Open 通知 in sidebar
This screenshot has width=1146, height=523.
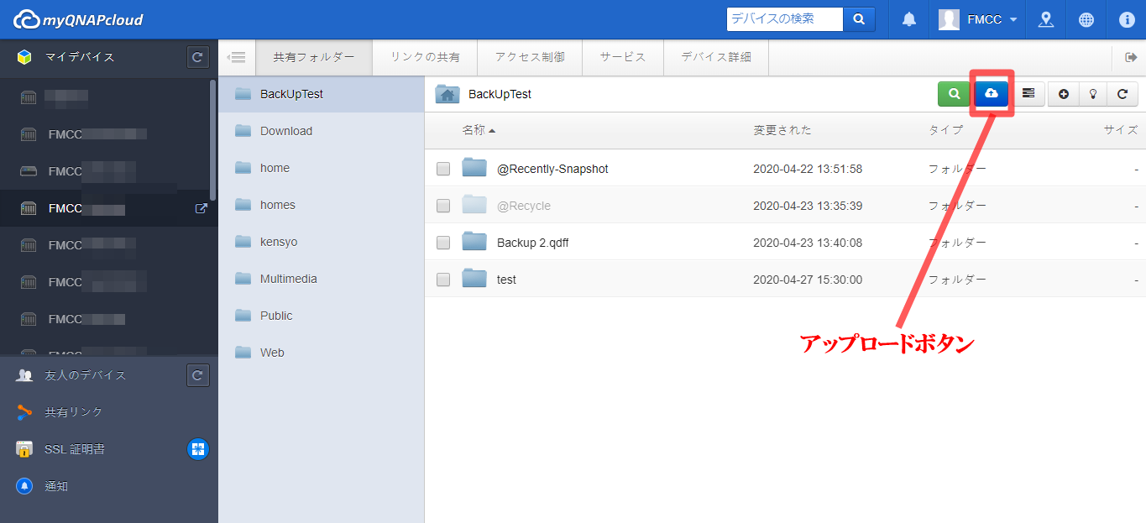56,486
